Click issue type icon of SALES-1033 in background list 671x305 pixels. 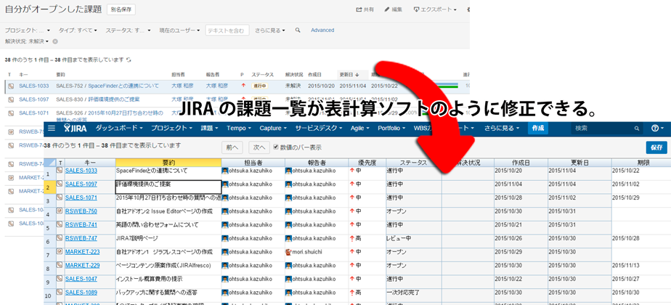tap(11, 86)
